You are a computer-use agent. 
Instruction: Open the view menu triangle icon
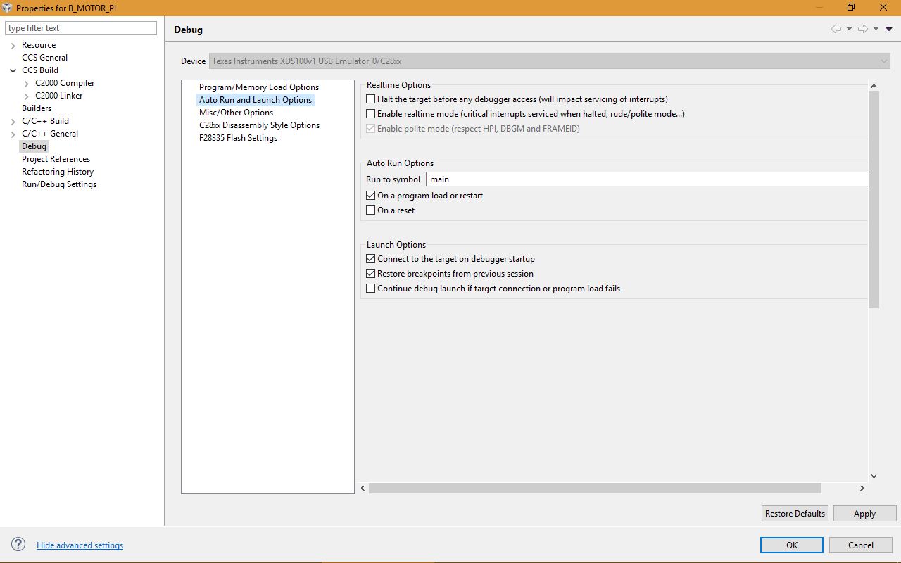(x=889, y=29)
